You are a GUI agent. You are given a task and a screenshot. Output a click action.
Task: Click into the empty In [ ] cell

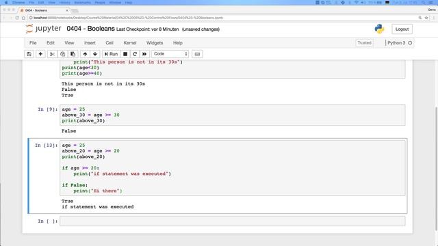click(x=233, y=221)
